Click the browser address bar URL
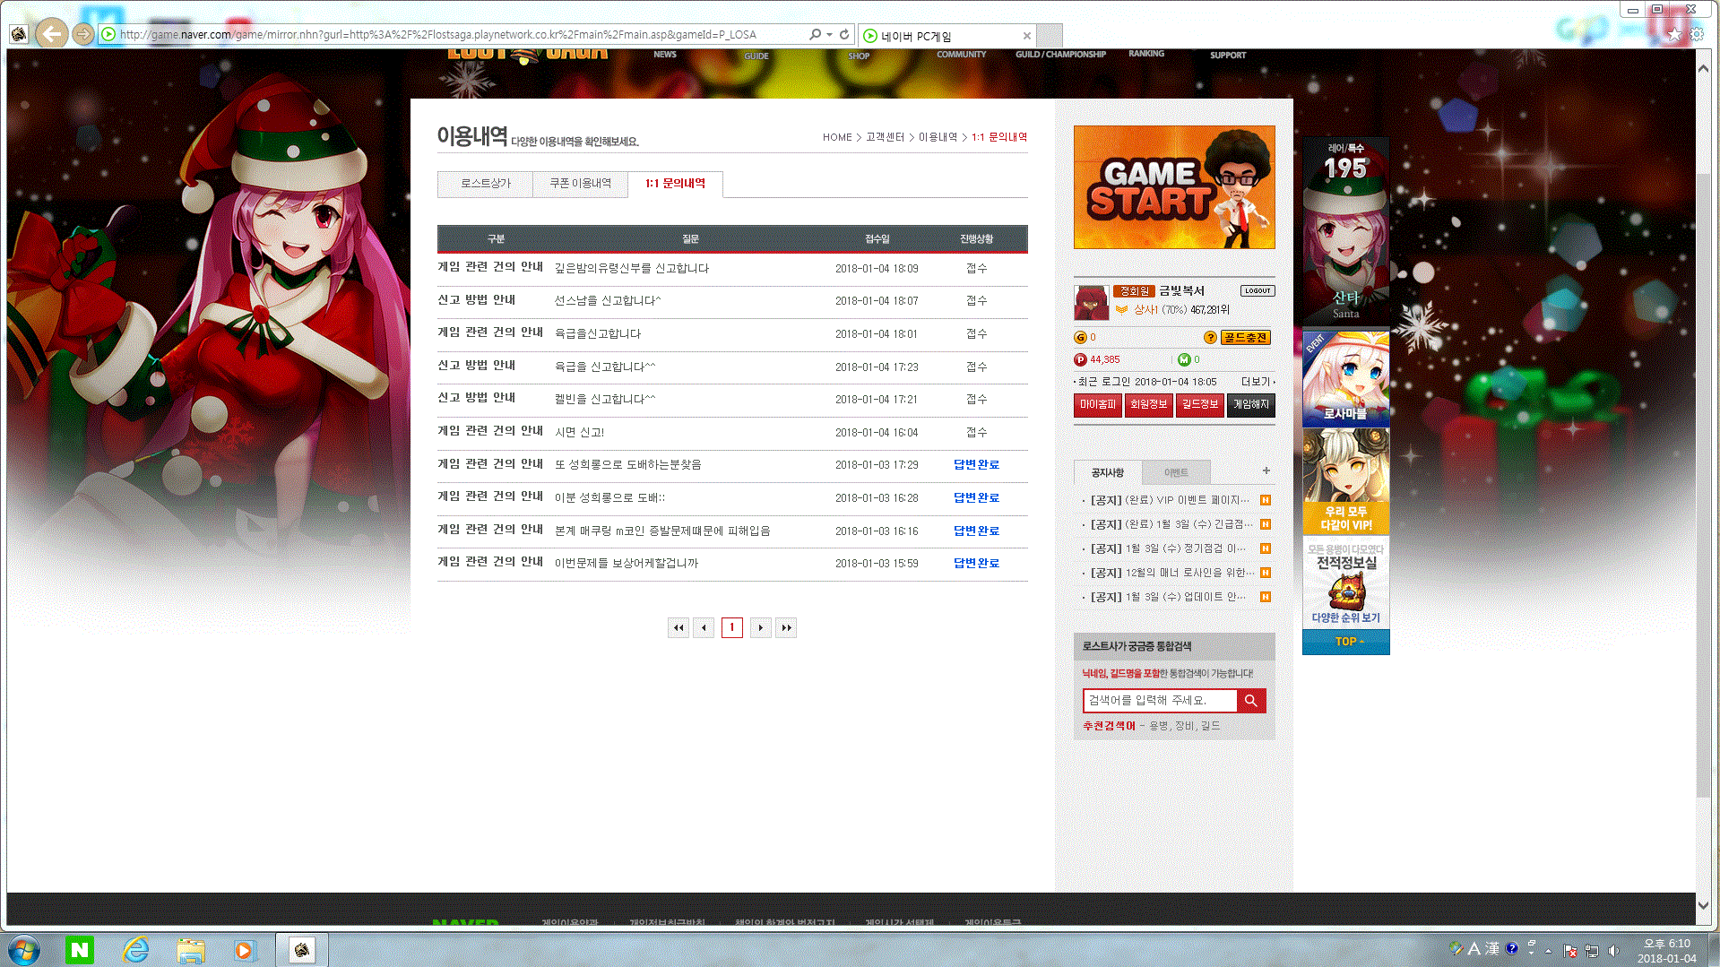Screen dimensions: 1720x967 click(x=438, y=35)
